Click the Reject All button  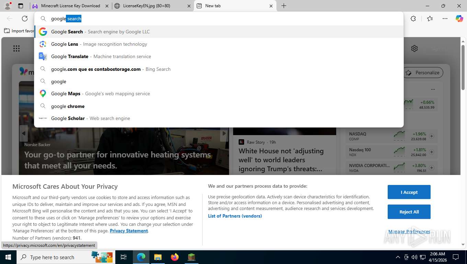(x=409, y=212)
